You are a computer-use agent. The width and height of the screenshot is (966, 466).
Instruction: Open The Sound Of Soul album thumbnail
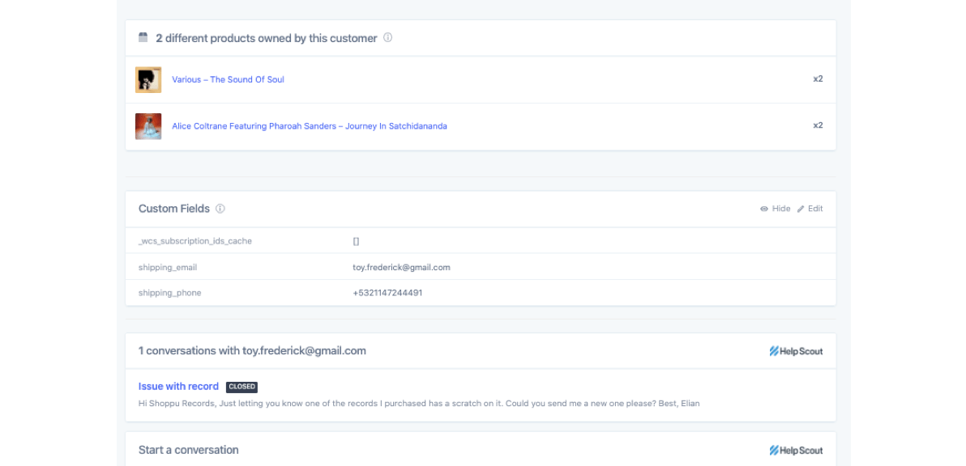(148, 79)
